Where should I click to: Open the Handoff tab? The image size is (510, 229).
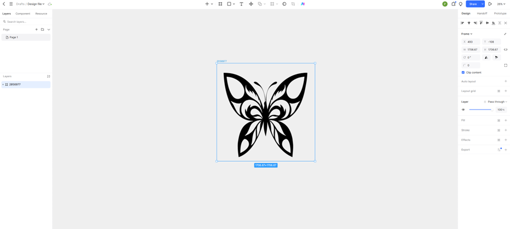tap(482, 14)
